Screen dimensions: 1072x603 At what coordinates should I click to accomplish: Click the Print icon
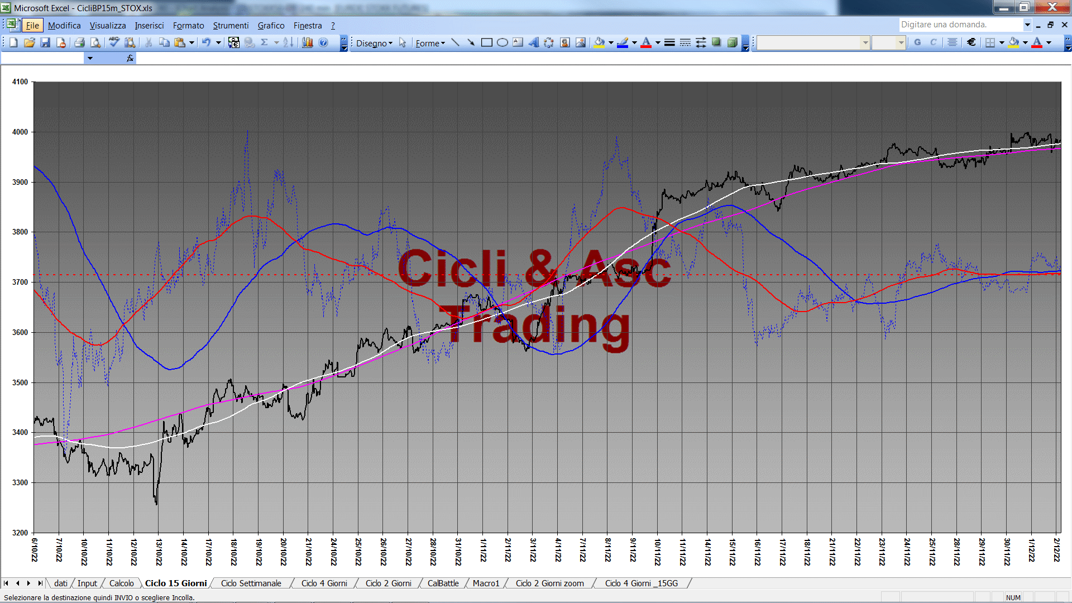pos(79,42)
